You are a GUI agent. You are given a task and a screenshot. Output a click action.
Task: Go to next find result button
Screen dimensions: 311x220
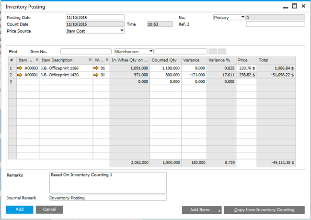pyautogui.click(x=222, y=52)
